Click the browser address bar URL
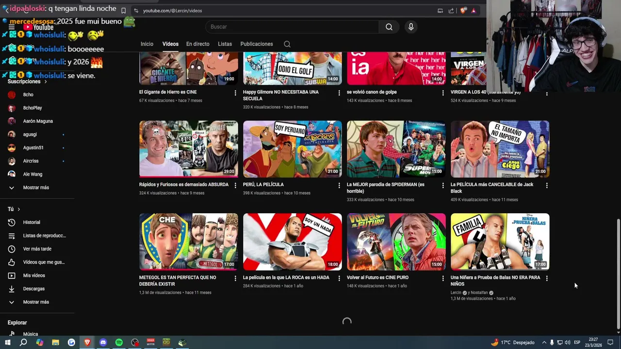 [173, 11]
